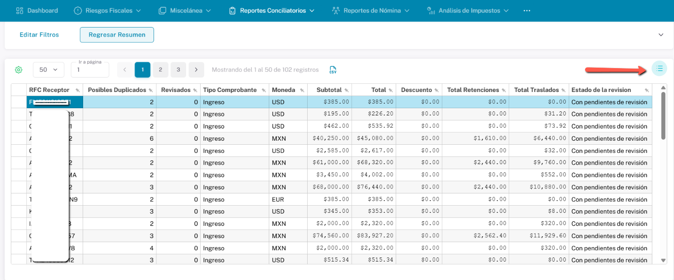Export records with the CSV icon

point(333,70)
